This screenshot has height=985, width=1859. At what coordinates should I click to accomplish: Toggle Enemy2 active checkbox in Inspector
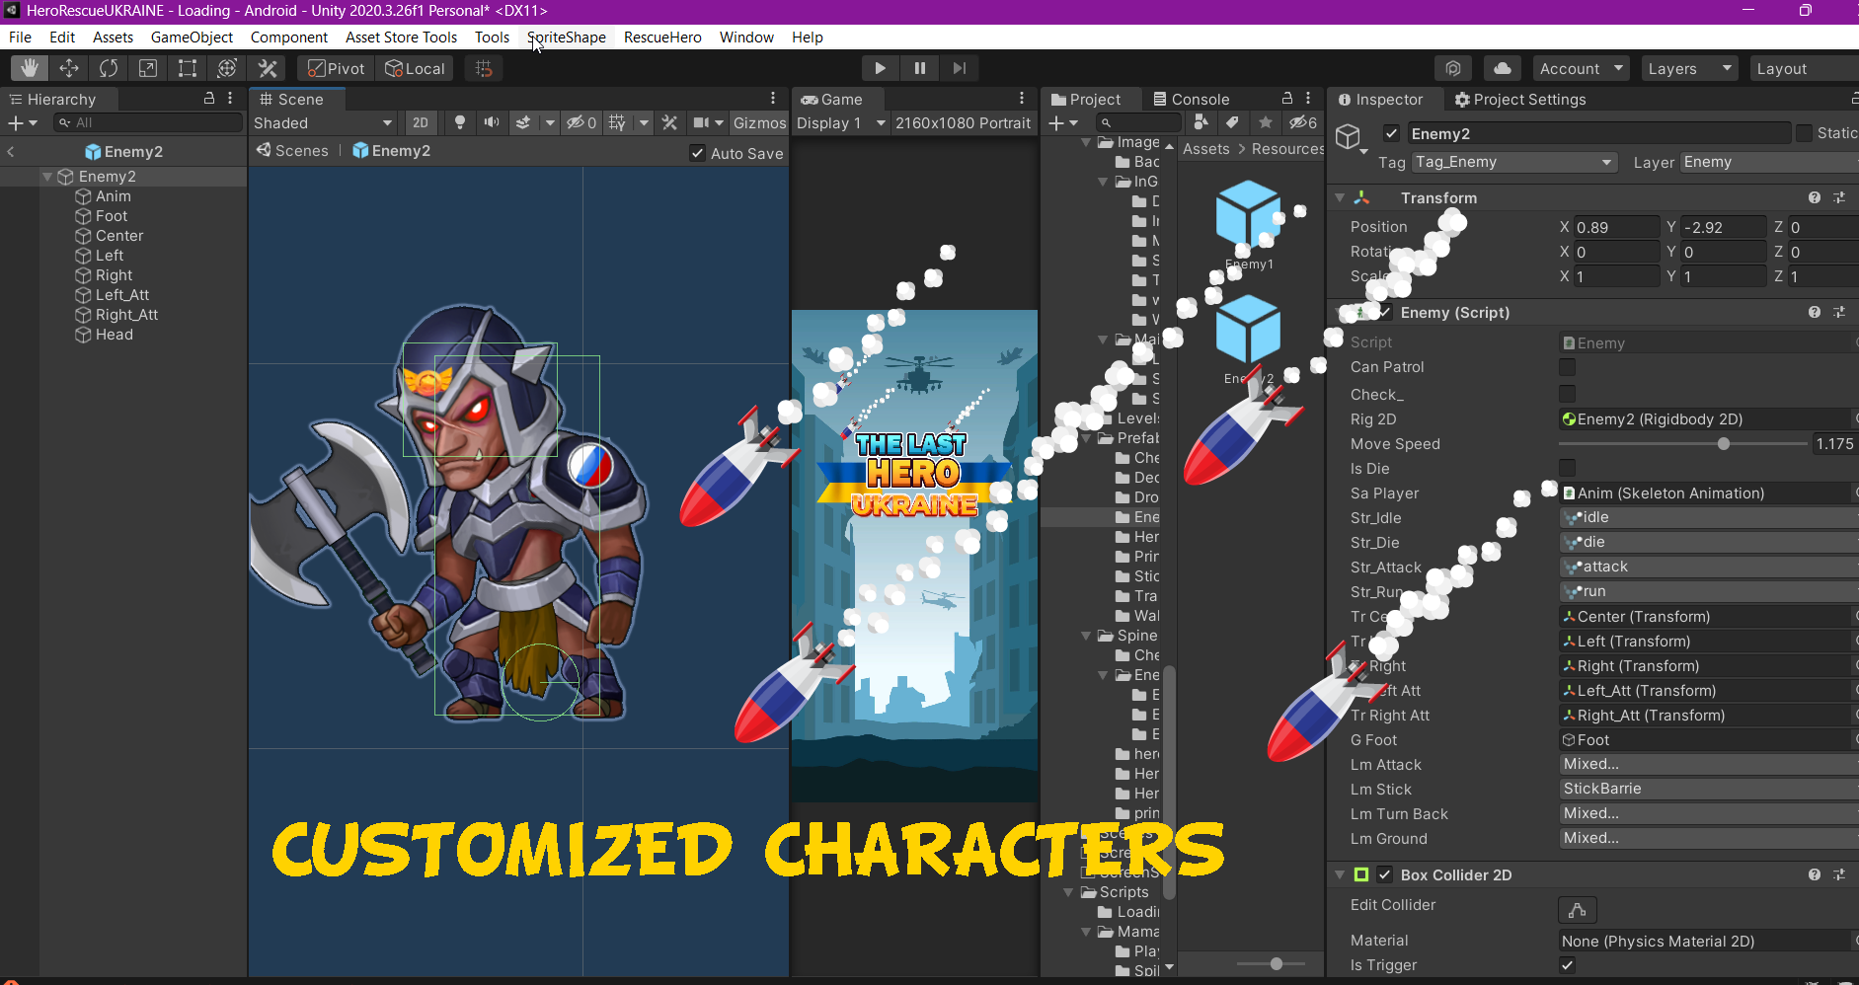pos(1391,133)
